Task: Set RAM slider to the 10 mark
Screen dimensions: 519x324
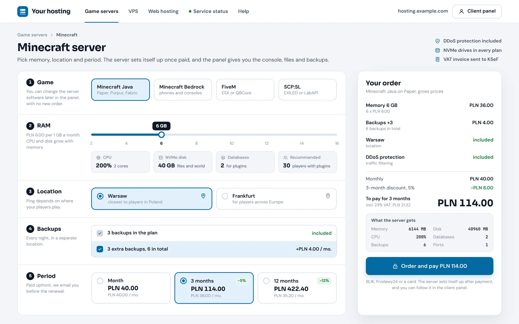Action: 232,134
